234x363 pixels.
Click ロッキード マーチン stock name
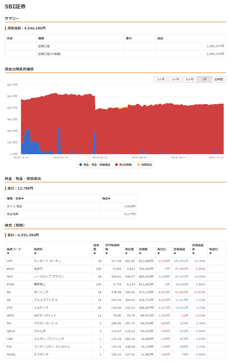pyautogui.click(x=47, y=261)
